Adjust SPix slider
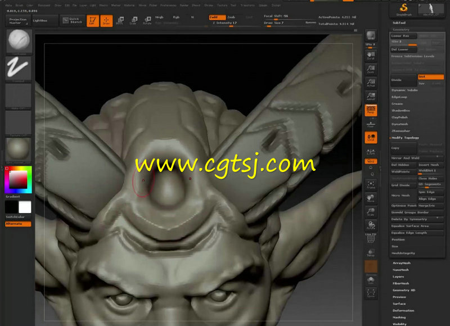The width and height of the screenshot is (450, 326). (371, 46)
